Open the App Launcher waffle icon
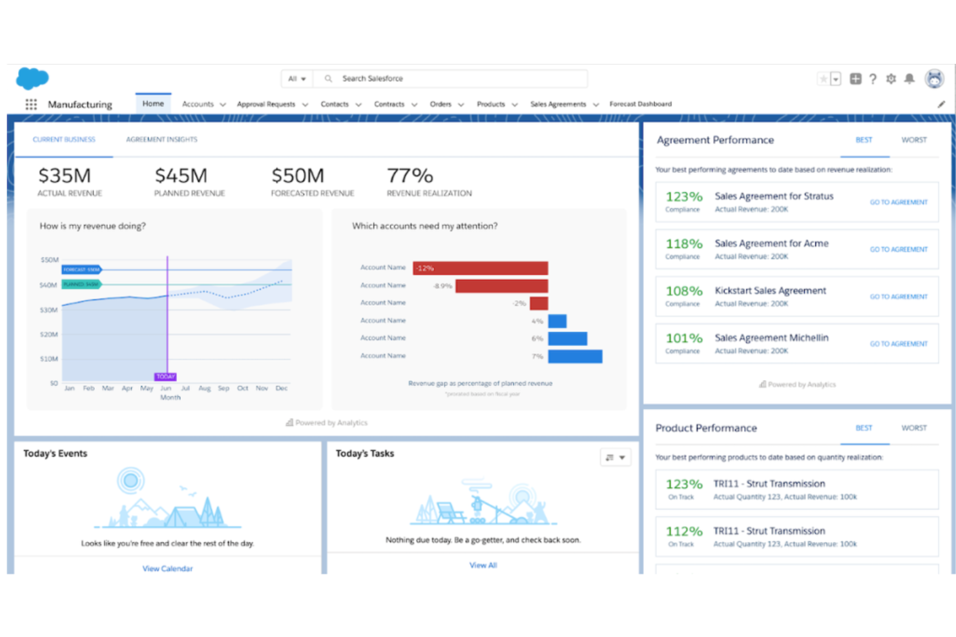956x637 pixels. tap(30, 104)
